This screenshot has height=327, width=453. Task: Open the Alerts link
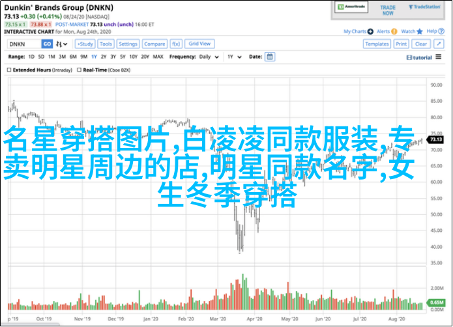point(383,31)
